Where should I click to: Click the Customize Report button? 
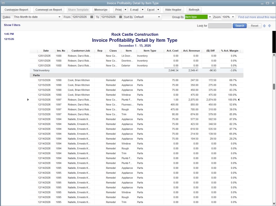tap(16, 10)
